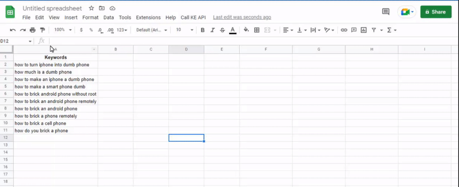
Task: Select cell 'how to make a smart phone dumb'
Action: [x=56, y=87]
